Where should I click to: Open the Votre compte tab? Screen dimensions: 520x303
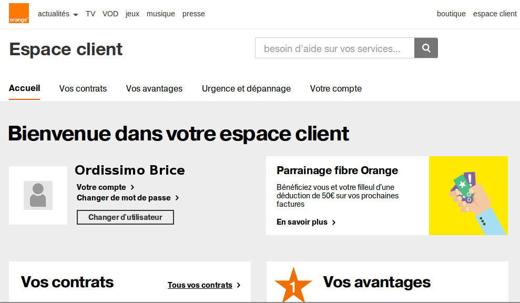[x=336, y=88]
